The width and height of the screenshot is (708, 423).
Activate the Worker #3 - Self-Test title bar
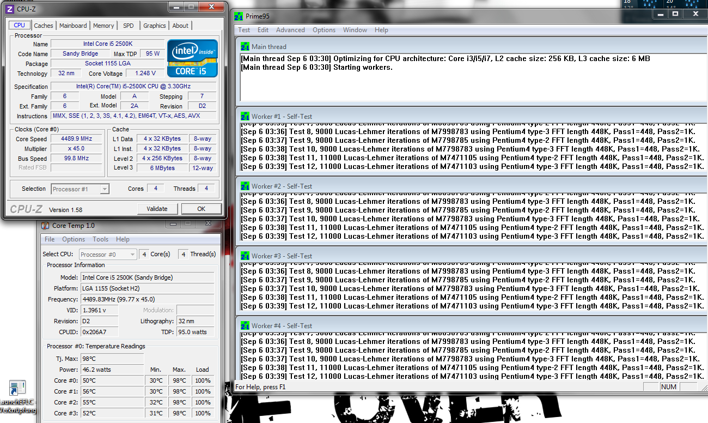click(471, 256)
